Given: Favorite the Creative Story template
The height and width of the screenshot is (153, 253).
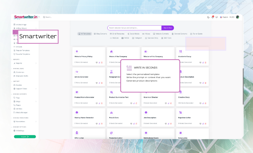Looking at the screenshot, I should pos(200,103).
